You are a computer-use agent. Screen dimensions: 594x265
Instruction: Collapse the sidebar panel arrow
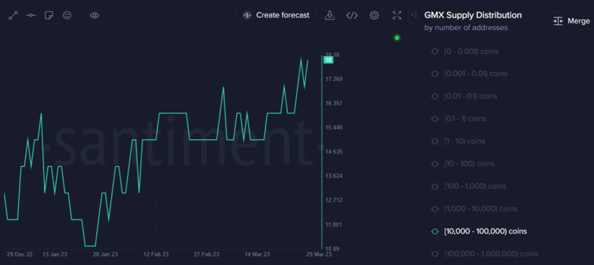[x=414, y=15]
